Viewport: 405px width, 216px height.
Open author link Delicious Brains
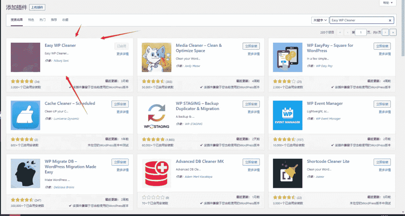coord(64,187)
